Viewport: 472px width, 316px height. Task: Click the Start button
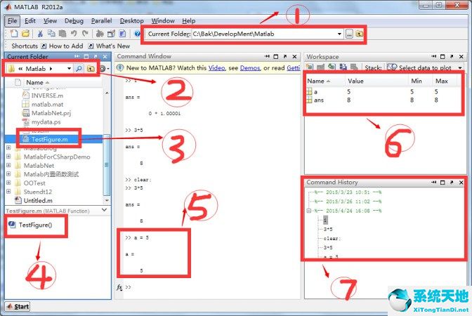coord(18,307)
